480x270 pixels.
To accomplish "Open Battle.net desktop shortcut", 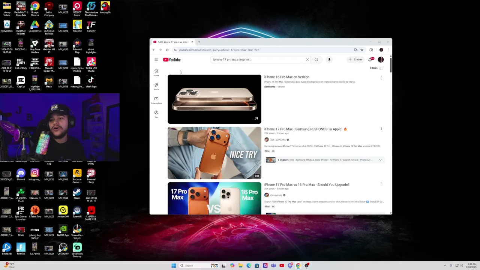I will coord(7,249).
